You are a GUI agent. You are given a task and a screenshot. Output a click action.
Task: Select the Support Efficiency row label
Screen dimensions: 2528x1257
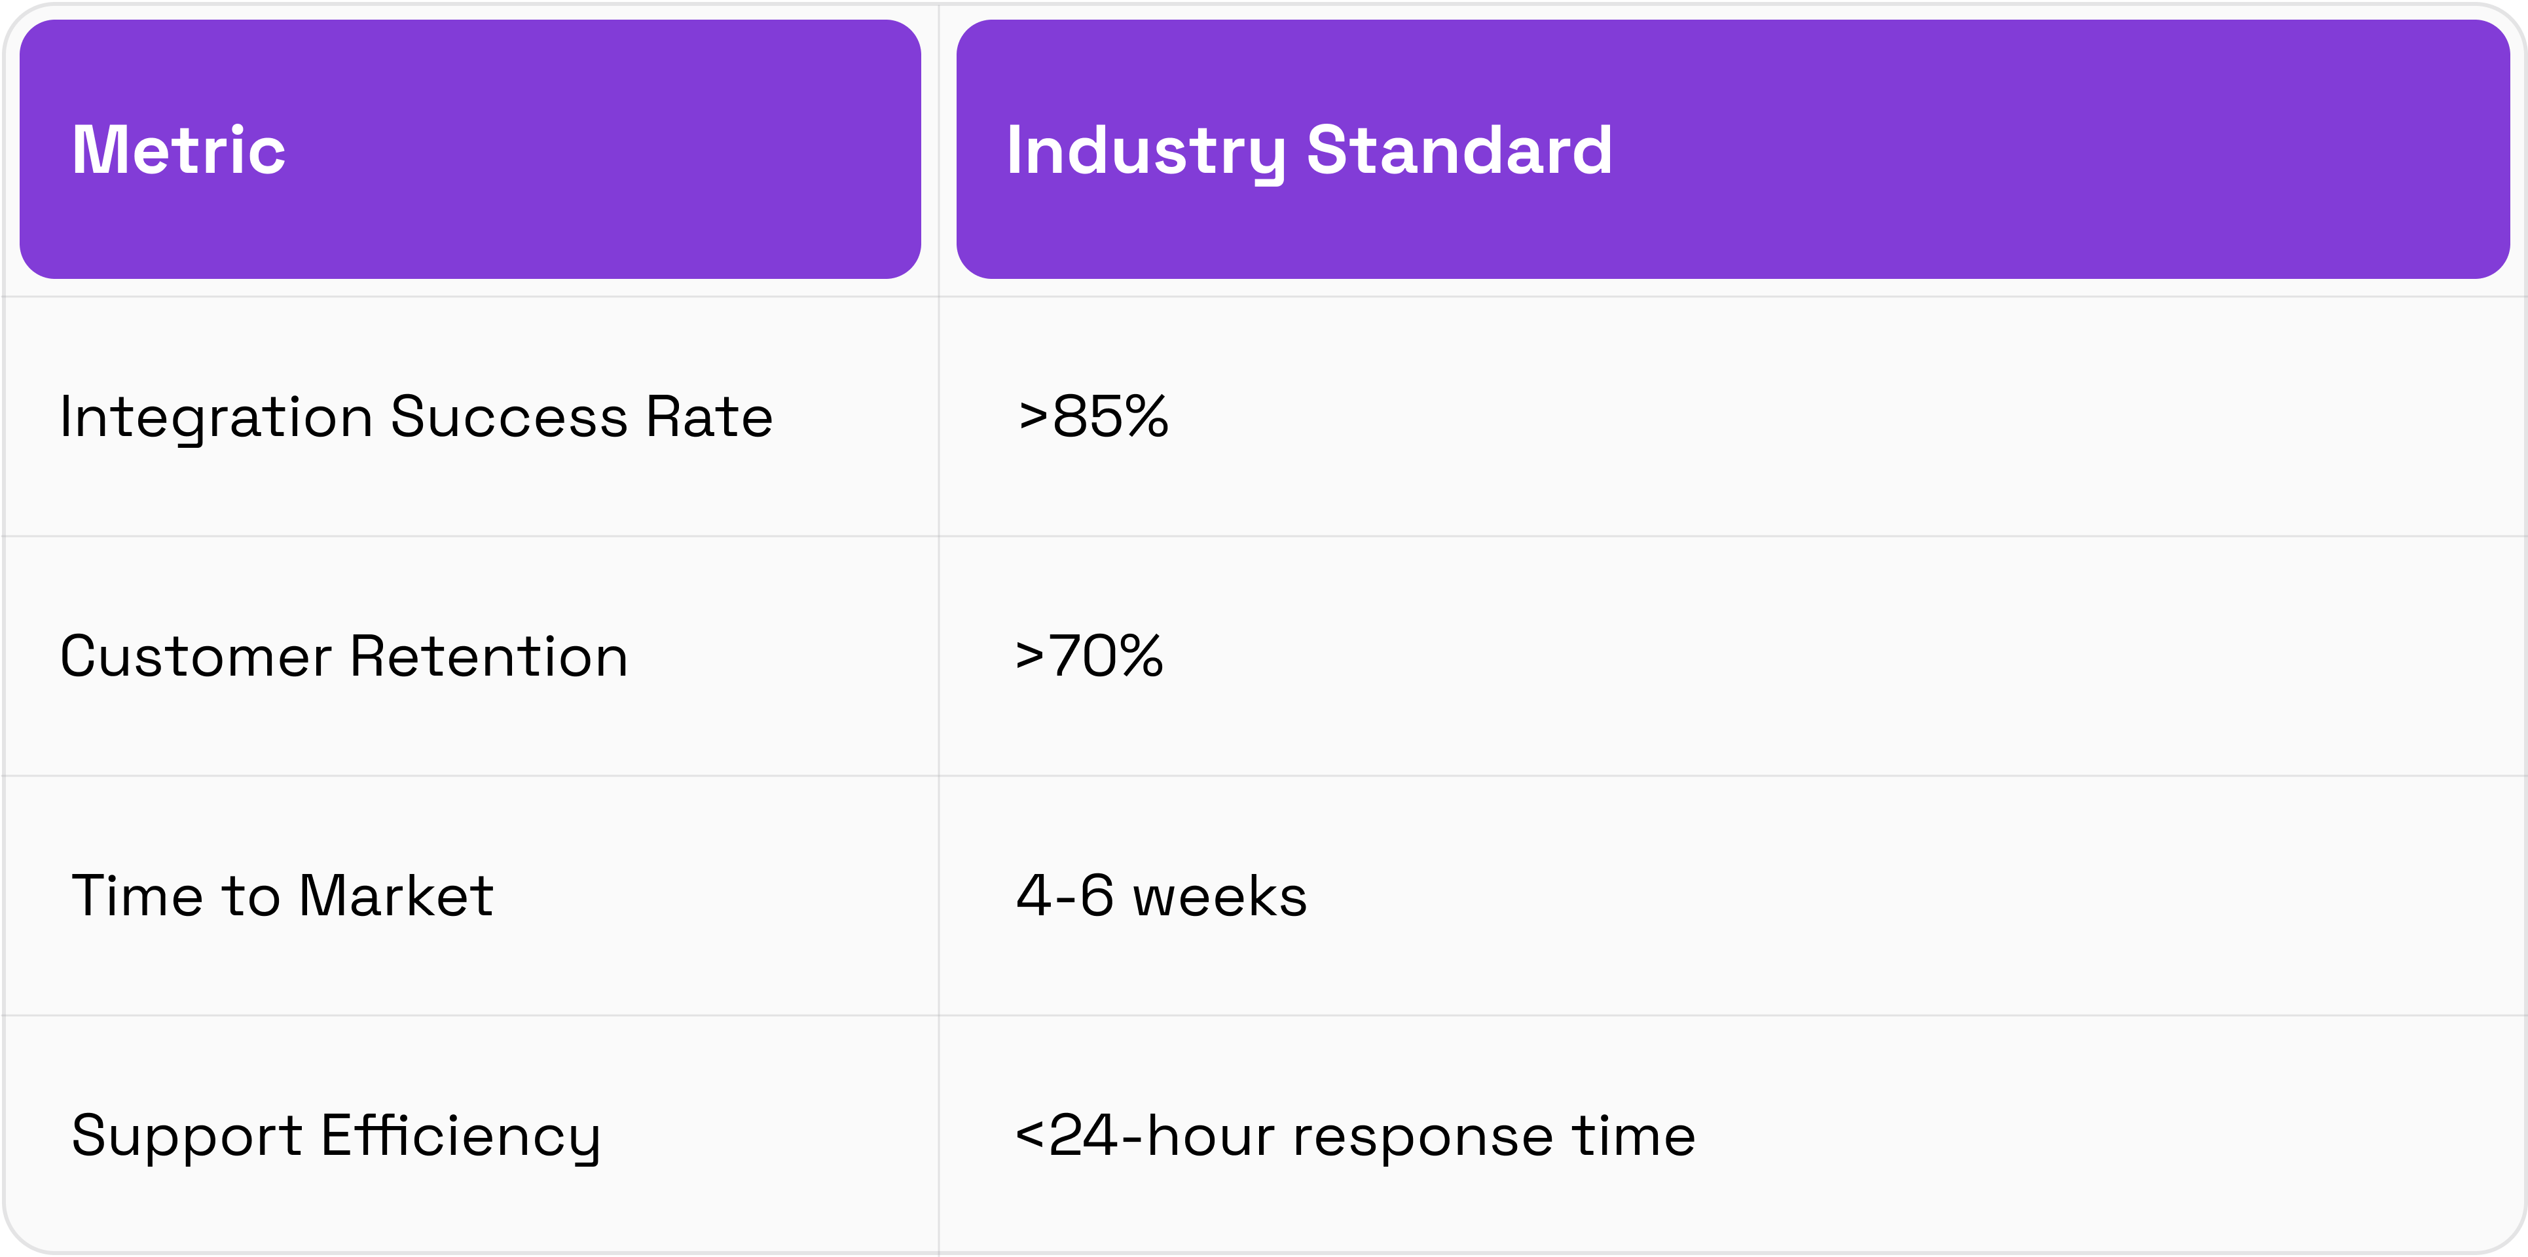[x=336, y=1137]
